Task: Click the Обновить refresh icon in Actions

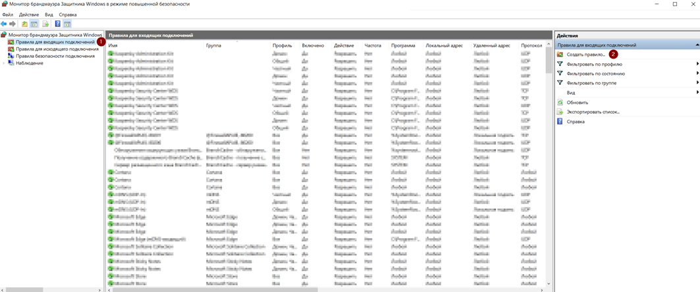Action: (x=560, y=103)
